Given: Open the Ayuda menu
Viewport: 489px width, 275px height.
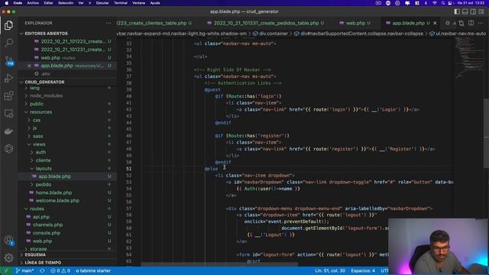Looking at the screenshot, I should coord(155,3).
